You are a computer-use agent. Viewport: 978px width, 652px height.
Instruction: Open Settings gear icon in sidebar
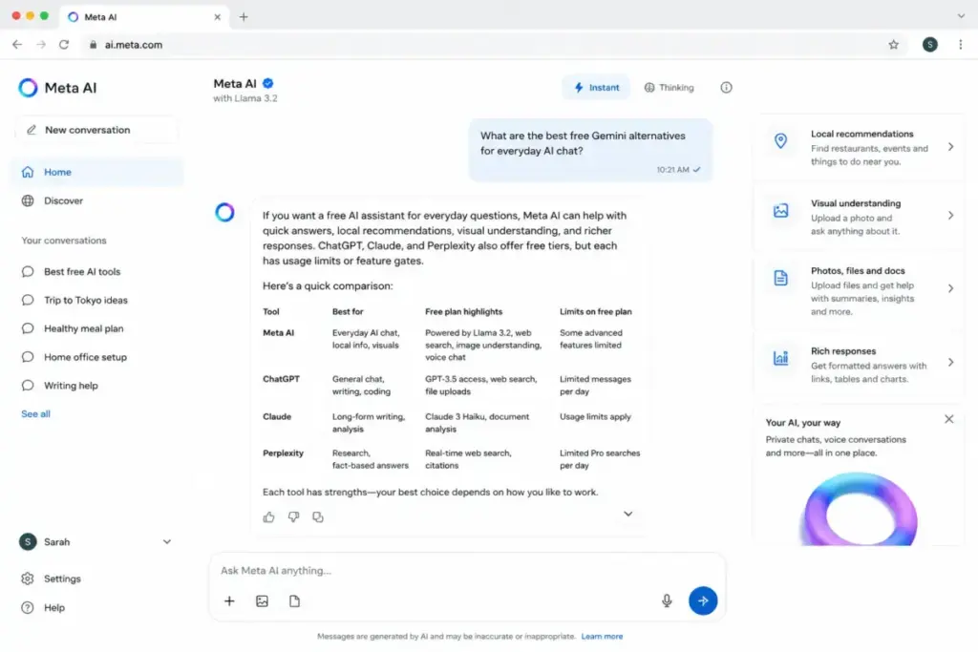28,578
